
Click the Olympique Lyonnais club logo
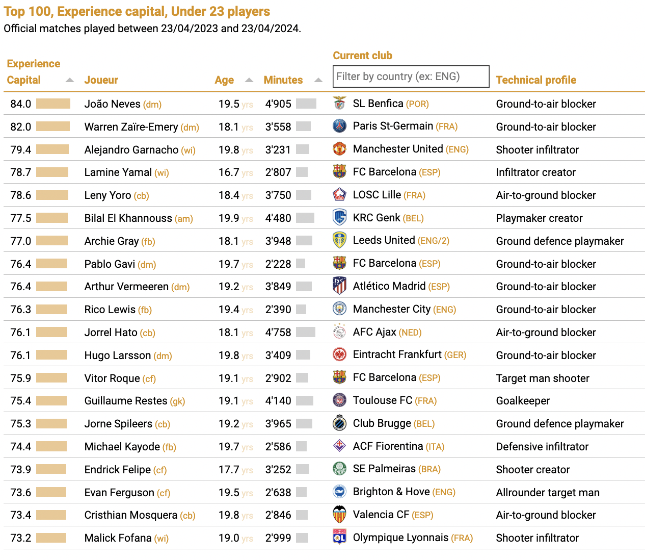[339, 538]
